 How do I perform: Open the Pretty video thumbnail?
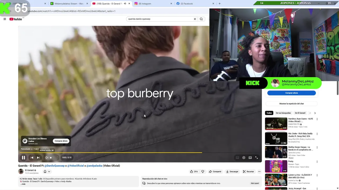point(276,166)
